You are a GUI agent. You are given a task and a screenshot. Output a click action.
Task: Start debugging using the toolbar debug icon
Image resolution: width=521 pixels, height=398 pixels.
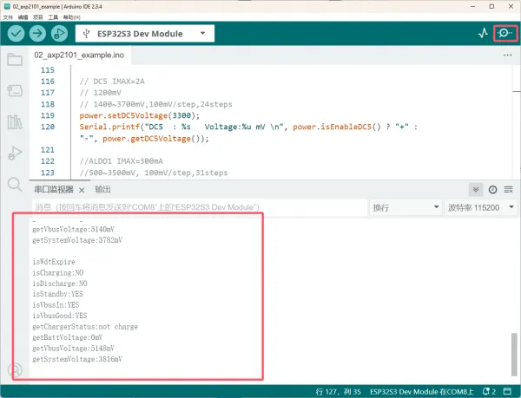pyautogui.click(x=60, y=34)
